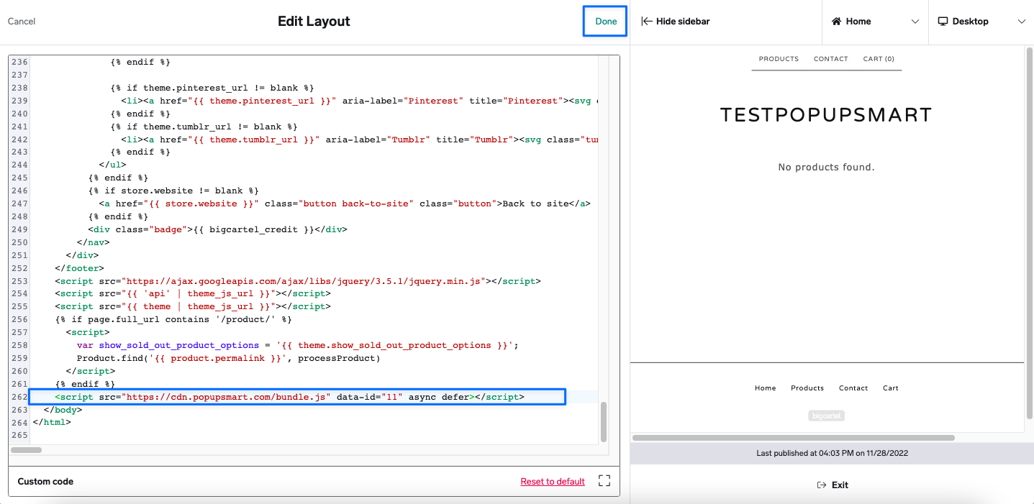Click Contact link in preview footer

[x=853, y=388]
